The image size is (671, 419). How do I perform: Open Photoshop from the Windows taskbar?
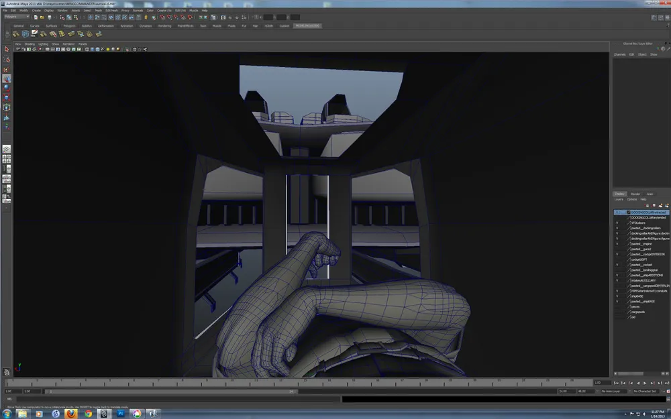click(121, 414)
